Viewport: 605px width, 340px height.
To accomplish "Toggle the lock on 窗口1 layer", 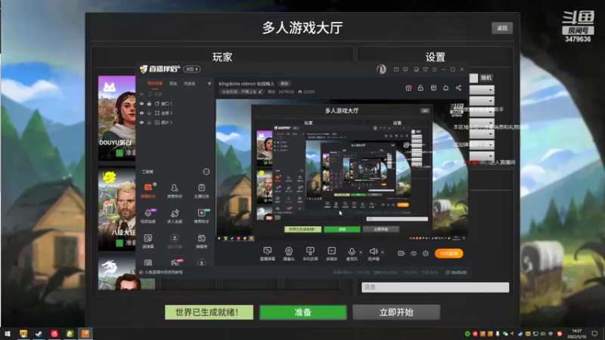I will pyautogui.click(x=149, y=104).
